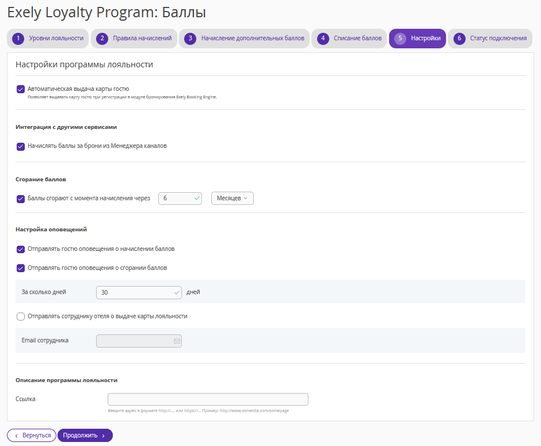Click the Ссылка URL input field
This screenshot has width=541, height=446.
coord(208,399)
